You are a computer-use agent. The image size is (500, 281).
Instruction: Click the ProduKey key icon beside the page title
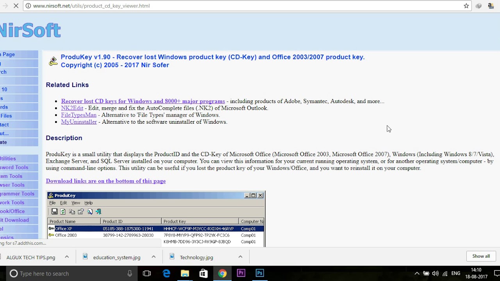(53, 61)
